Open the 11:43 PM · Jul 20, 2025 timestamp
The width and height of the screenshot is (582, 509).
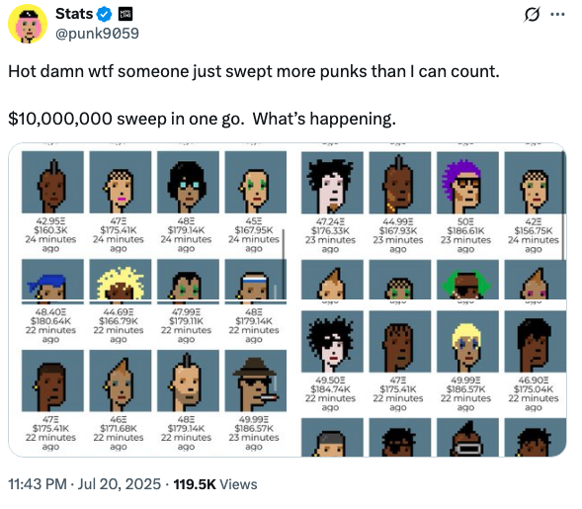tap(84, 484)
